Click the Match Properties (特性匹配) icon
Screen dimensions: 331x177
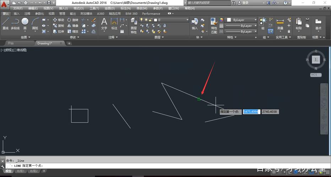214,25
